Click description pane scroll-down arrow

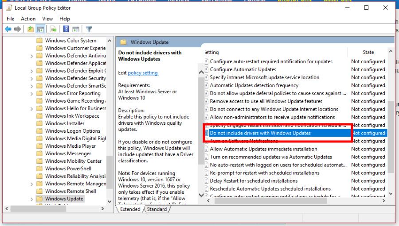[201, 195]
